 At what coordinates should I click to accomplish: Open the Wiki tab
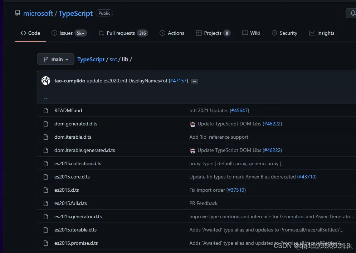[251, 33]
